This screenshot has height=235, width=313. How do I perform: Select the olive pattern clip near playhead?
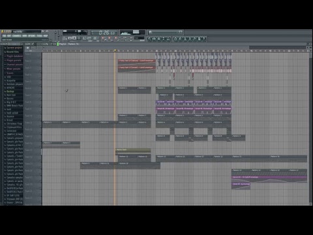click(x=133, y=151)
